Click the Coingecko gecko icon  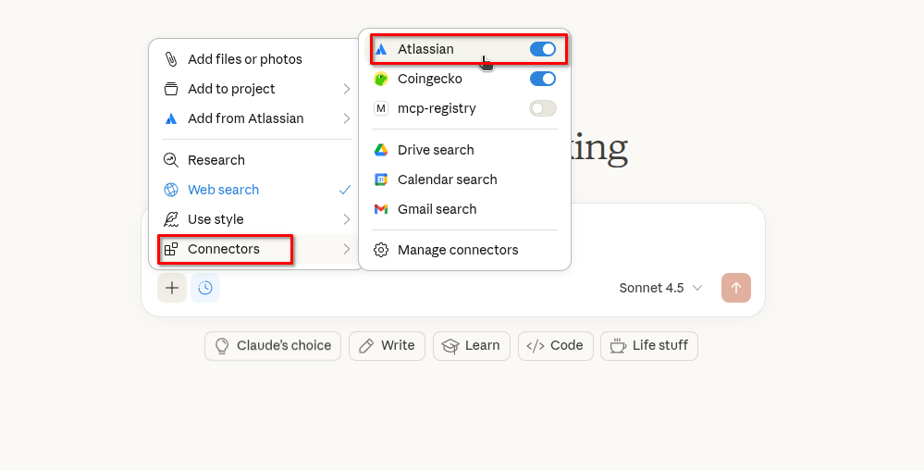(381, 79)
